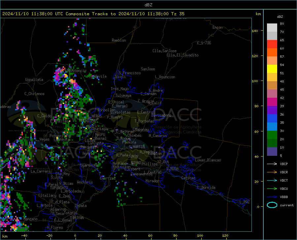
Task: Click the dBZ legend heading
Action: (x=280, y=17)
